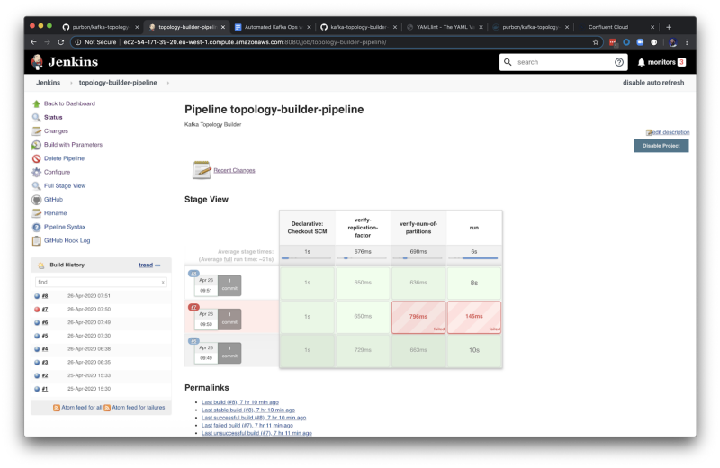Click the Full Stage View sidebar link
This screenshot has height=468, width=720.
pyautogui.click(x=65, y=186)
